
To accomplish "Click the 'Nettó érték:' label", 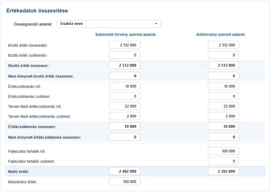I will click(18, 172).
